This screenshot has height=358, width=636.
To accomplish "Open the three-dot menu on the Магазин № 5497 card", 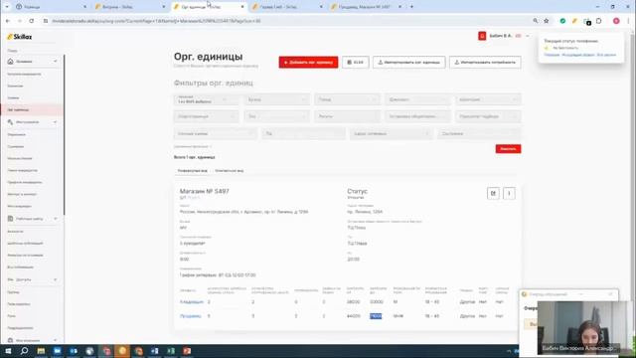I will [509, 193].
